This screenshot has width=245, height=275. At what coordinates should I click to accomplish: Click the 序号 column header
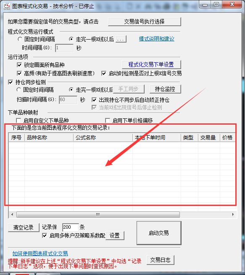[x=17, y=137]
